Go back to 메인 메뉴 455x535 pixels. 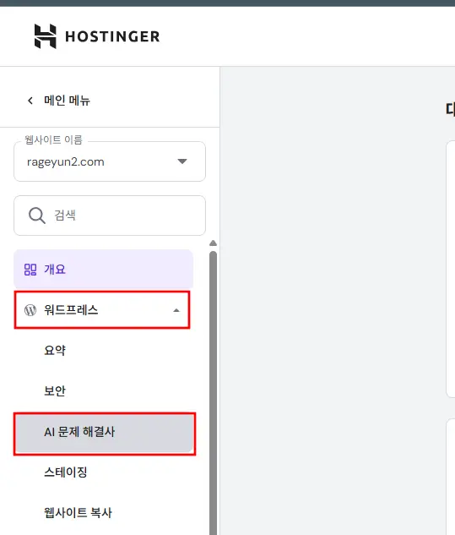tap(67, 101)
